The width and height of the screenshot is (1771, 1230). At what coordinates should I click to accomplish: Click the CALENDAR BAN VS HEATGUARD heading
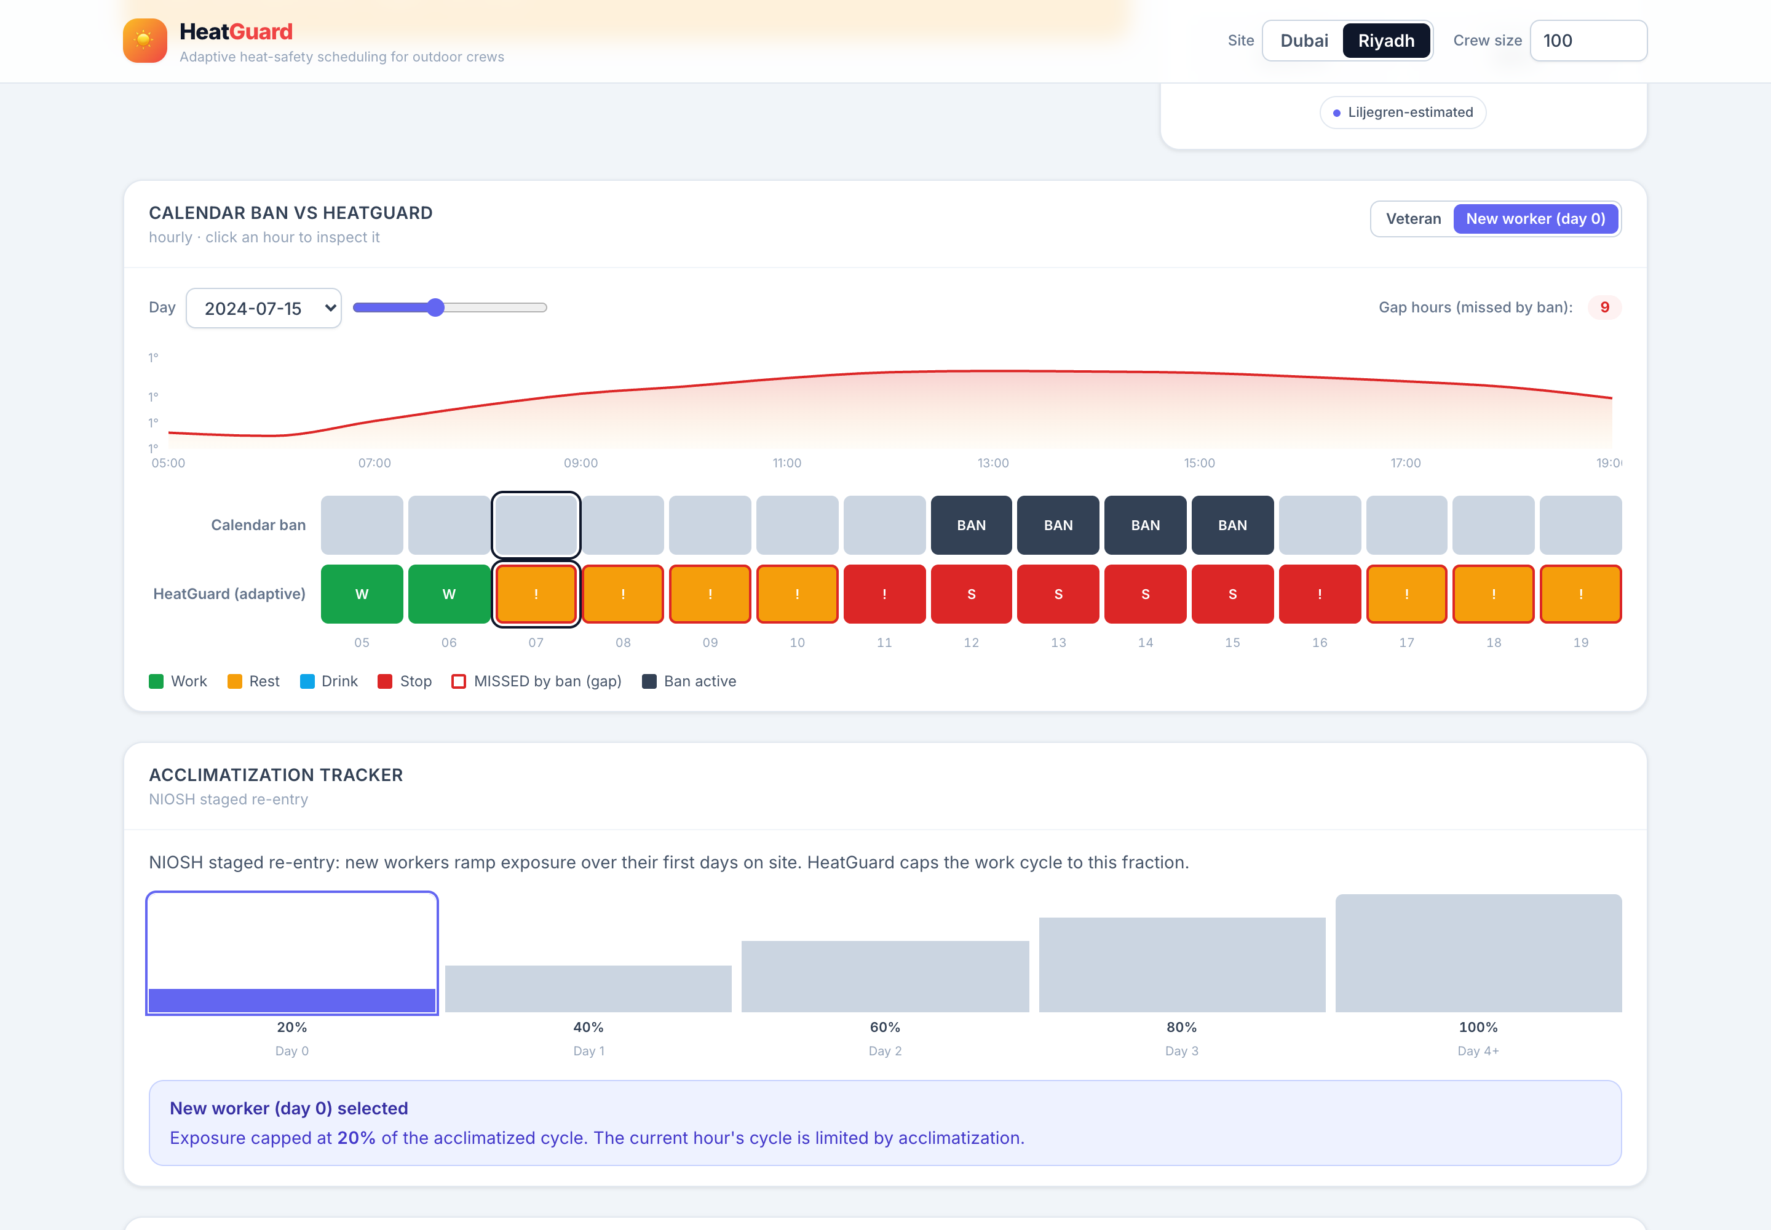[290, 213]
